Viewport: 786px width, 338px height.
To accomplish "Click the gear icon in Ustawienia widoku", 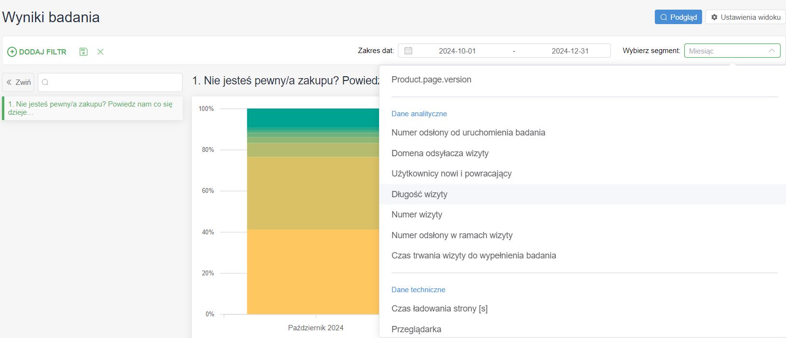I will [715, 17].
